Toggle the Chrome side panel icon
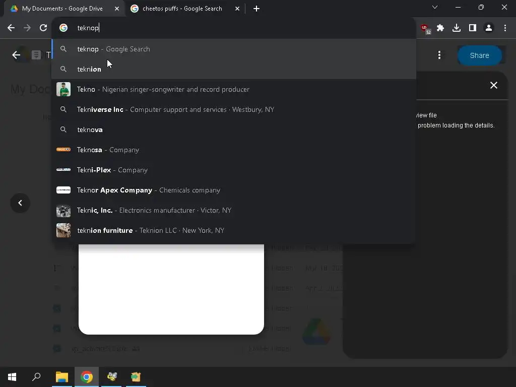This screenshot has width=516, height=387. click(x=473, y=28)
